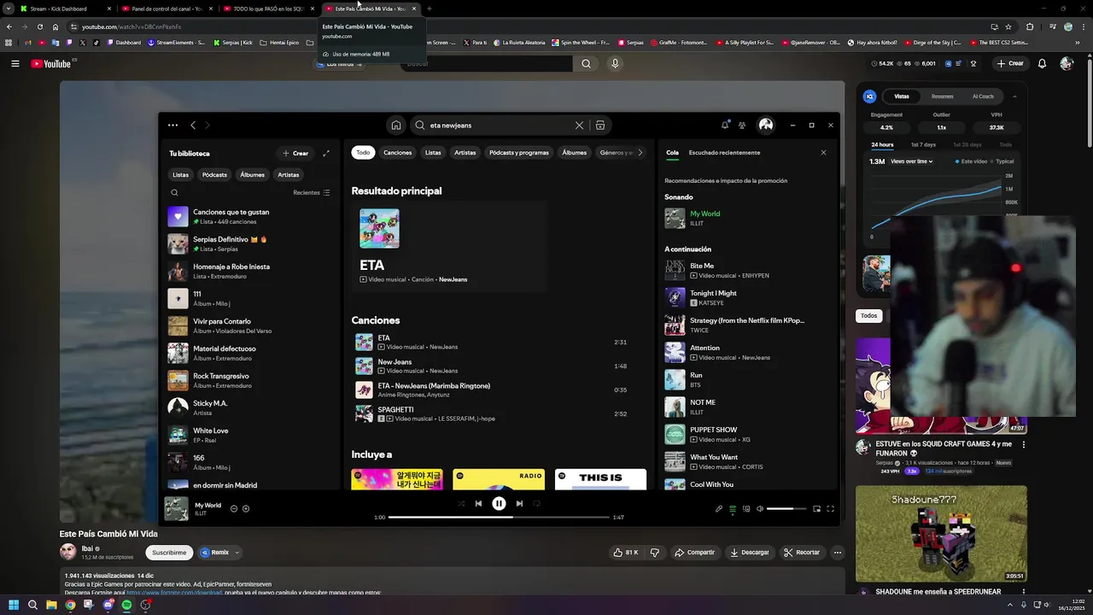Image resolution: width=1093 pixels, height=615 pixels.
Task: Collapse the stats panel chevron
Action: coord(1014,97)
